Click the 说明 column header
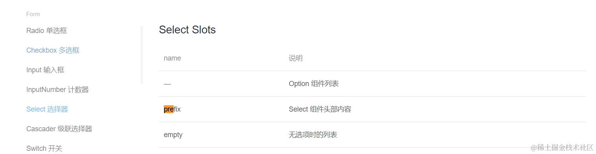The width and height of the screenshot is (596, 154). click(x=295, y=58)
